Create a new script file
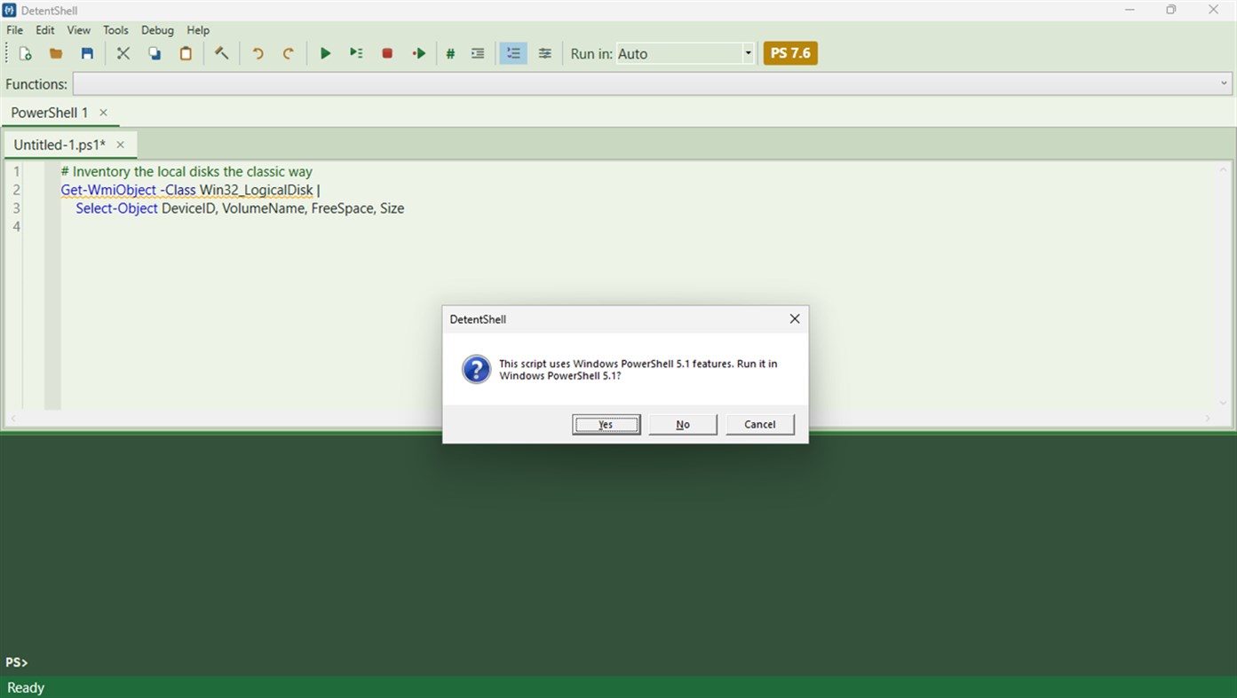 pyautogui.click(x=26, y=53)
